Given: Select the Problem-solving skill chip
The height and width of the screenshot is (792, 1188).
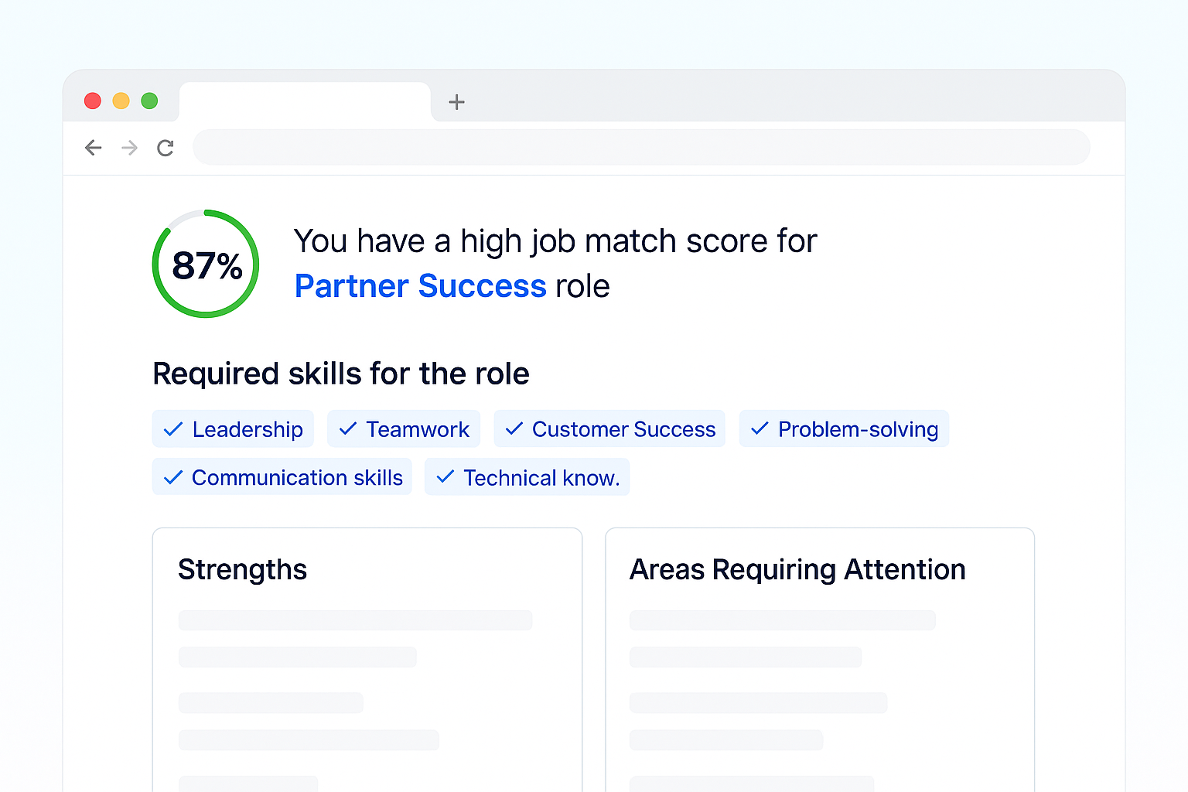Looking at the screenshot, I should (844, 428).
